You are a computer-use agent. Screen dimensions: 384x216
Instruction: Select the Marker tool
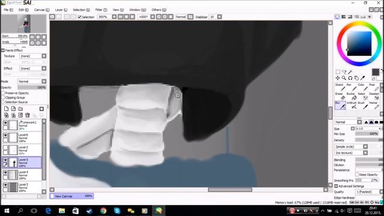[374, 106]
